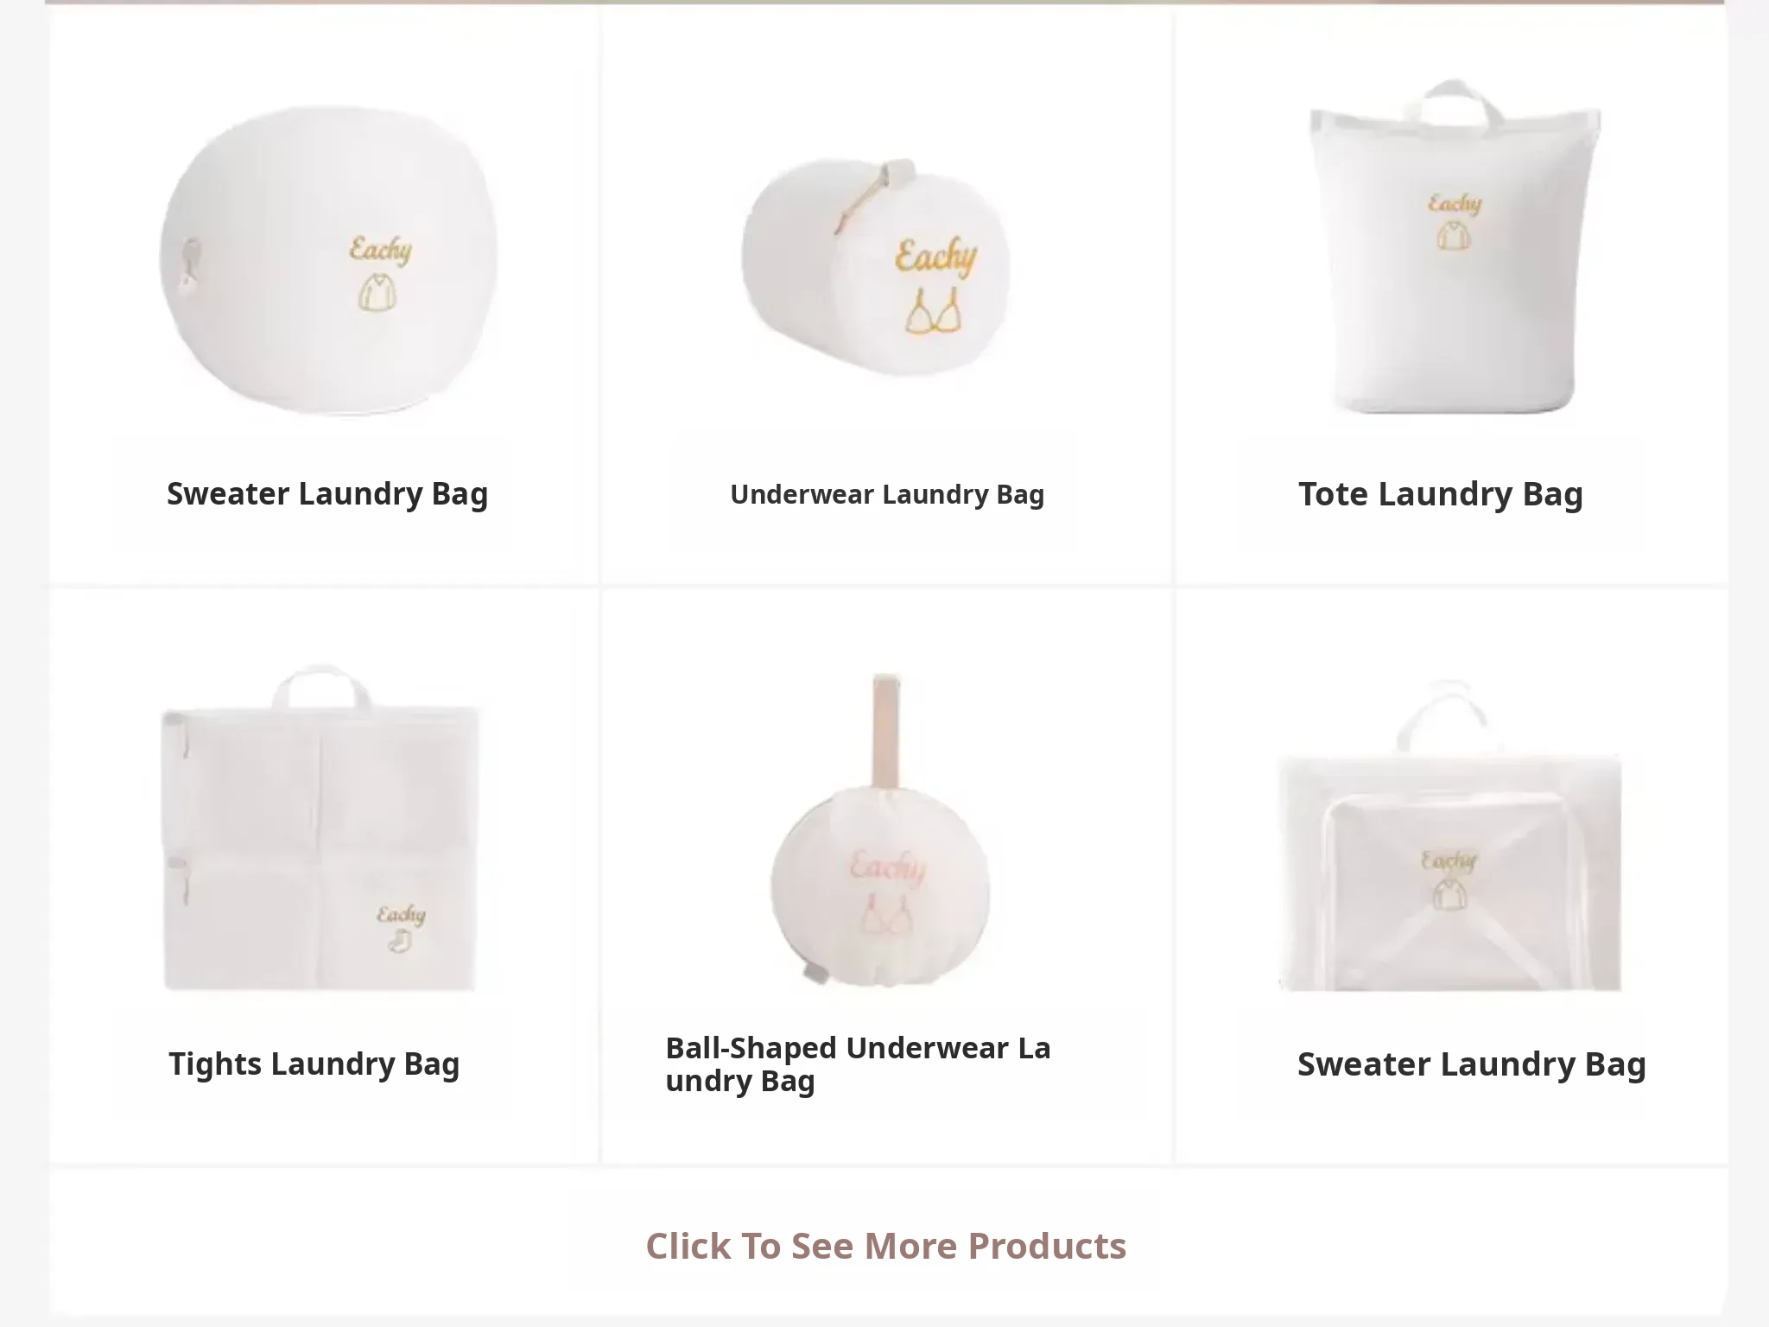Tap the sweater icon on square bag
Screen dimensions: 1769x1327
pos(1449,895)
